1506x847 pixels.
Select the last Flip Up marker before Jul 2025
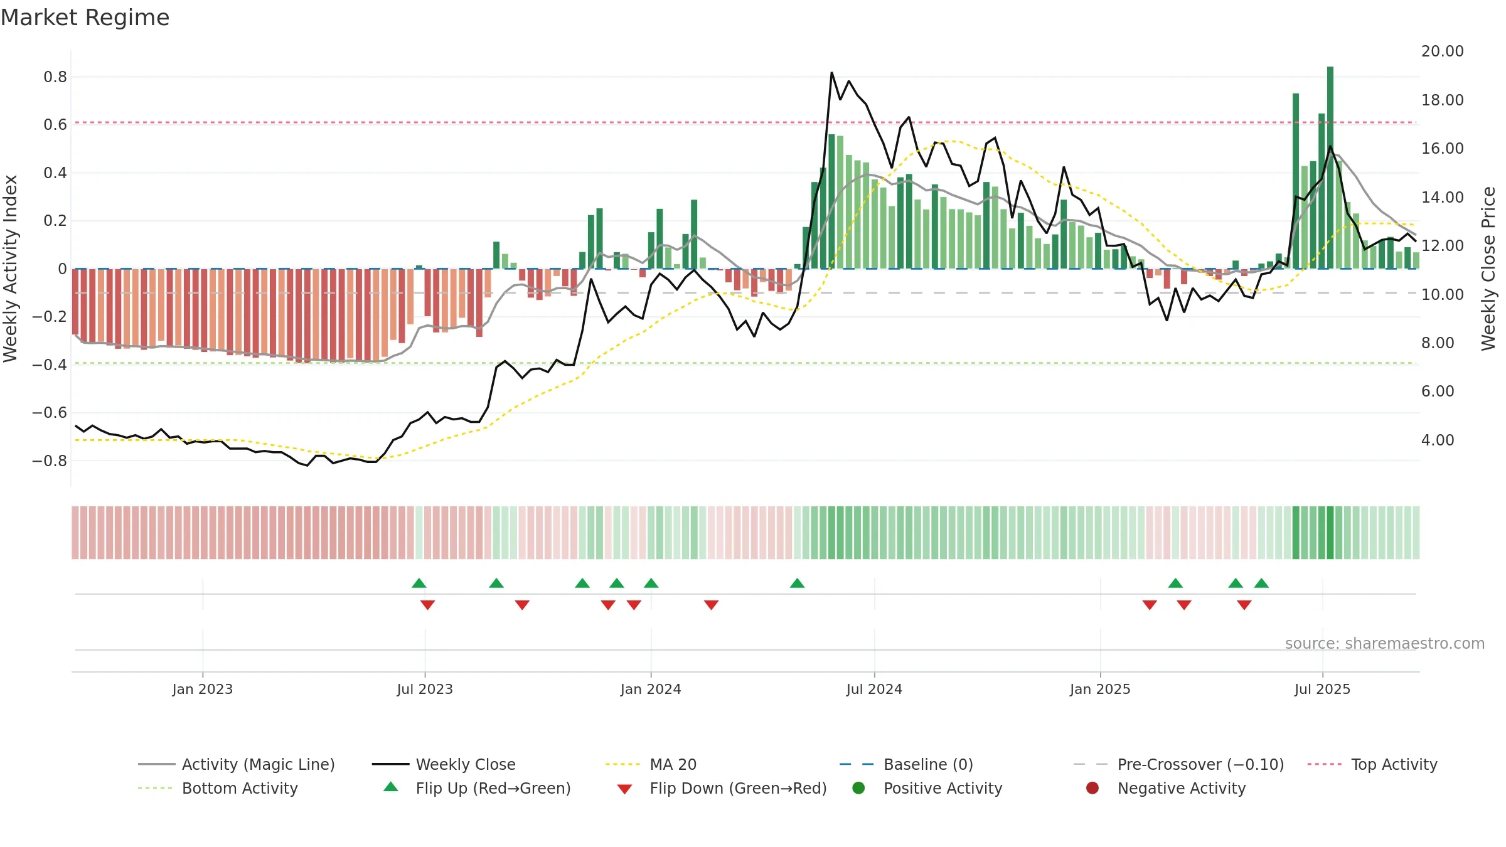point(1261,583)
